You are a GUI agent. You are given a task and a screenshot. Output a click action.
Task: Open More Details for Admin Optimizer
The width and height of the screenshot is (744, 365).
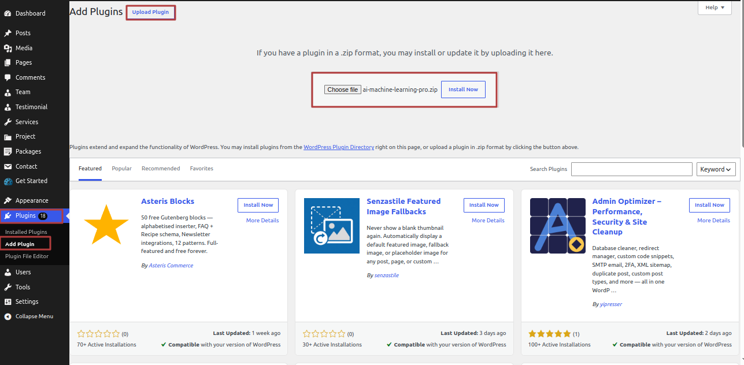(713, 221)
